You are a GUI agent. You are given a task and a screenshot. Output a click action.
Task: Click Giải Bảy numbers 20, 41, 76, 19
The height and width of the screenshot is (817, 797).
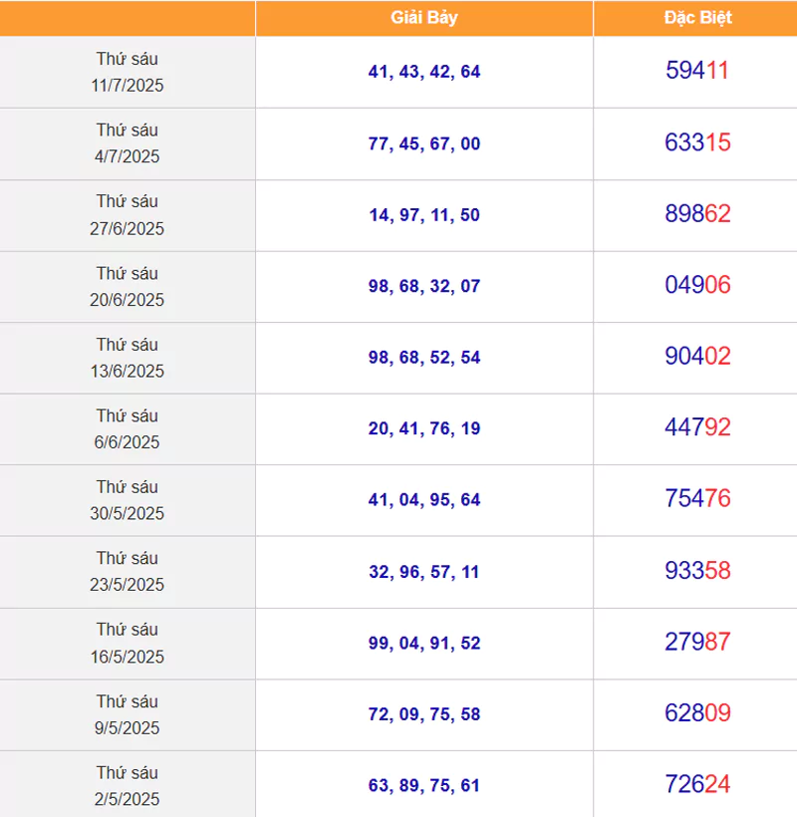click(x=424, y=428)
